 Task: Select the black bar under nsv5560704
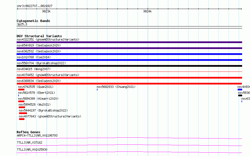[129, 66]
